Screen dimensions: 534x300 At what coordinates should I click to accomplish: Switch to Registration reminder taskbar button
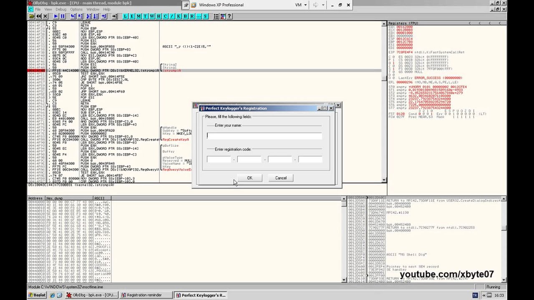pos(146,295)
